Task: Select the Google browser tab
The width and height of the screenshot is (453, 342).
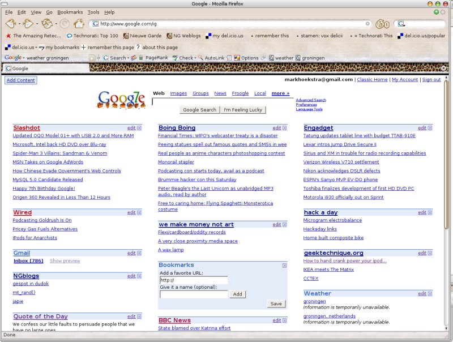Action: [46, 69]
